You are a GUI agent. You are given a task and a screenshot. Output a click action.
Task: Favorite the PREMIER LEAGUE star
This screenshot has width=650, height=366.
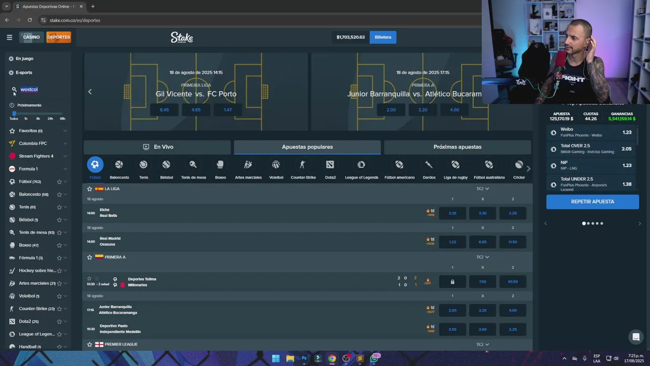click(89, 344)
